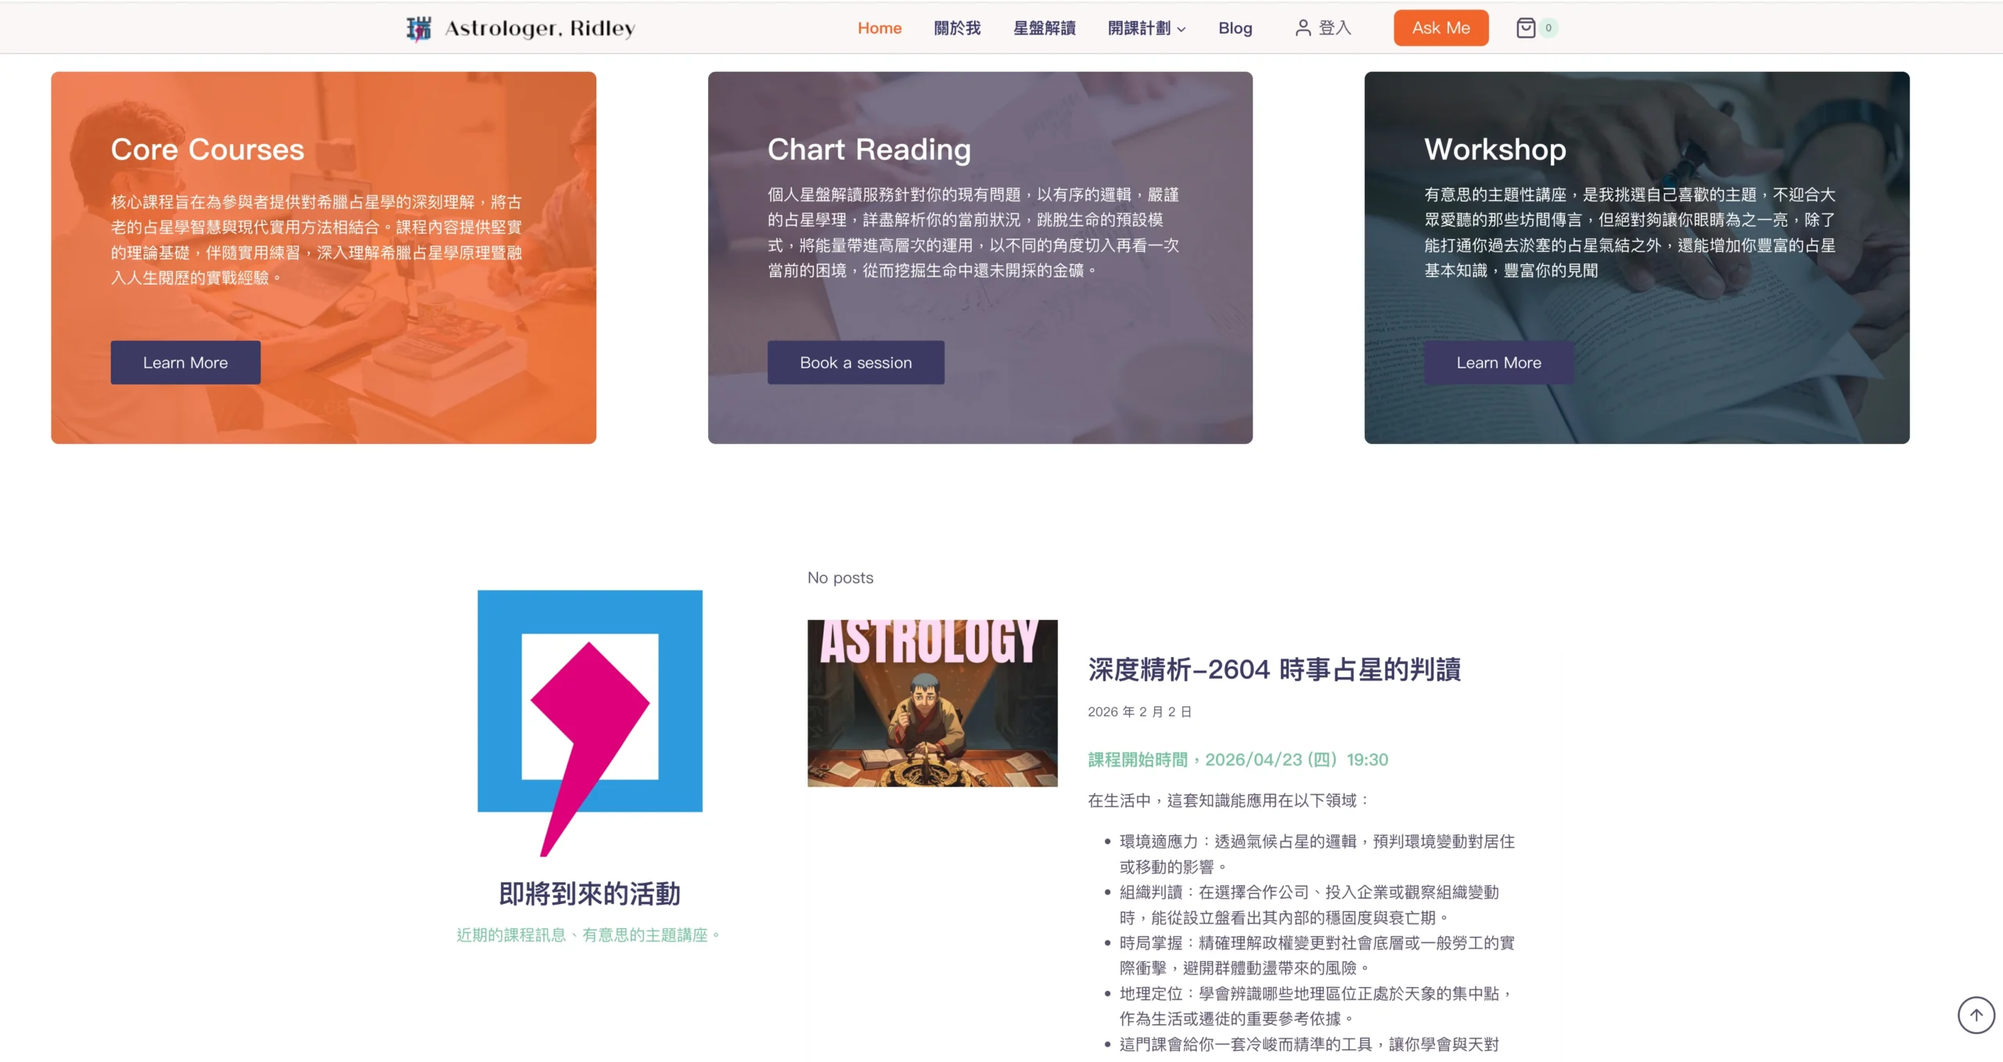The image size is (2003, 1062).
Task: Open the ASTROLOGY post thumbnail image
Action: coord(932,702)
